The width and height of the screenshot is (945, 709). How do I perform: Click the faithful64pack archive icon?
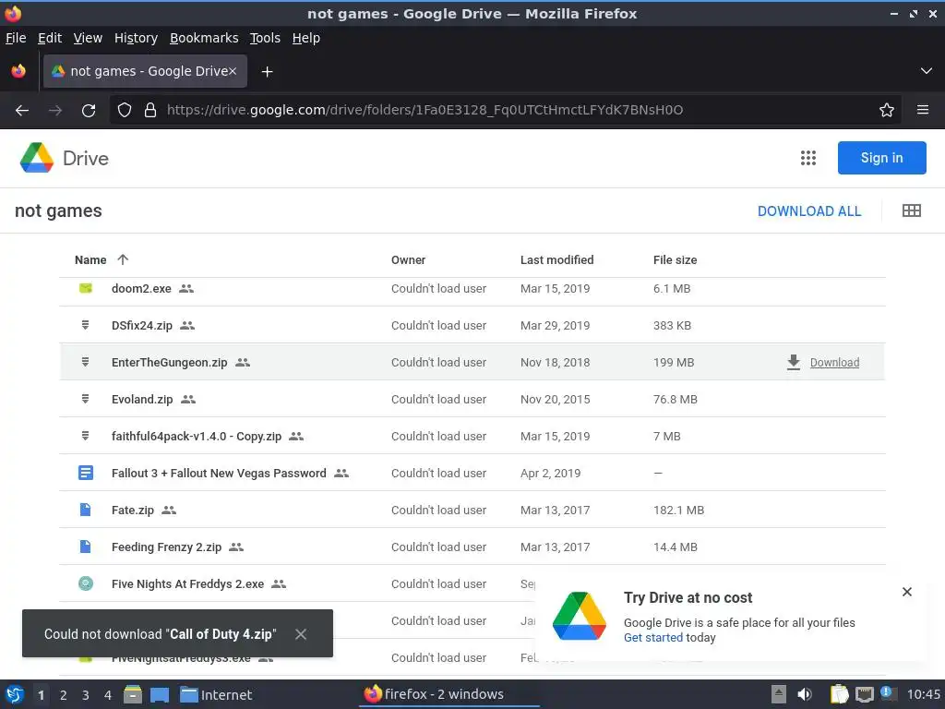(86, 436)
